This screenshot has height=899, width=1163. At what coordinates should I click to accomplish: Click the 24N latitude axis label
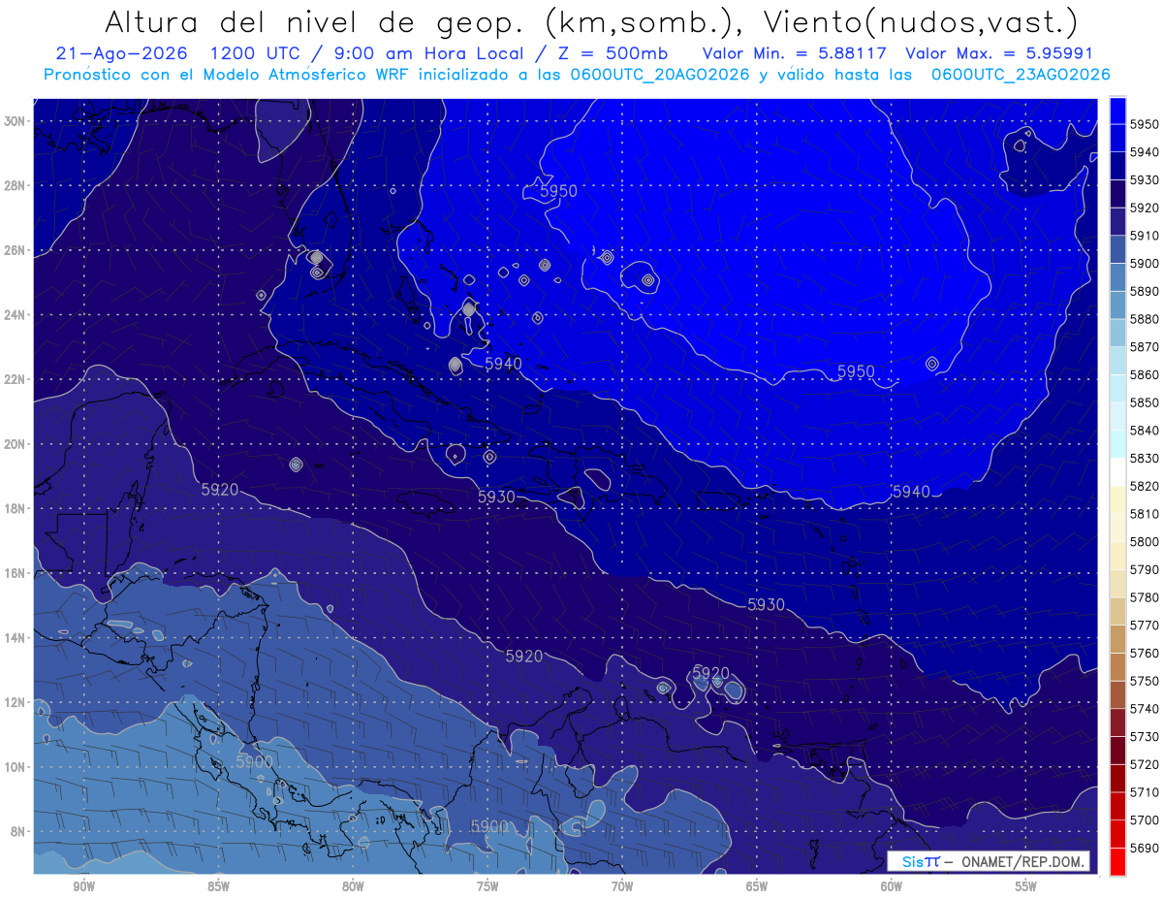[16, 315]
